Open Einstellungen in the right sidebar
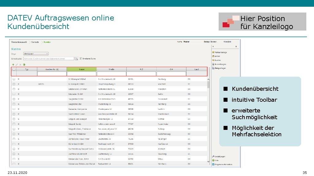314x176 pixels. click(220, 157)
